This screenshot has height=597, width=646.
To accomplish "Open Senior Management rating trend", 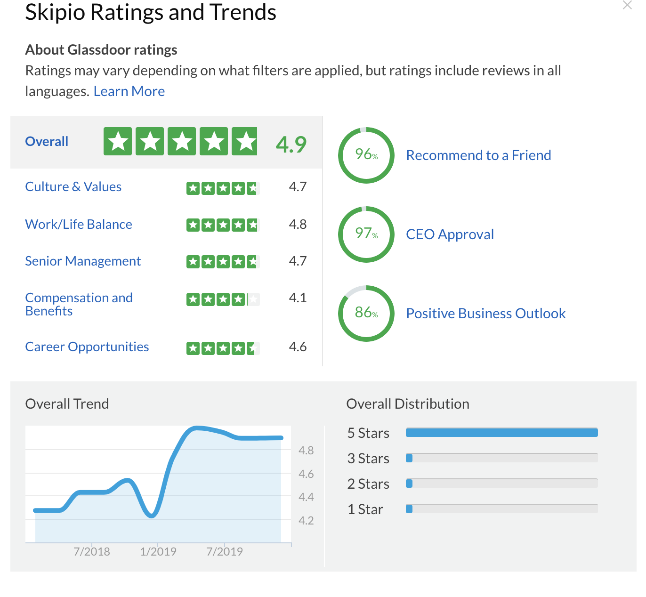I will pos(83,261).
